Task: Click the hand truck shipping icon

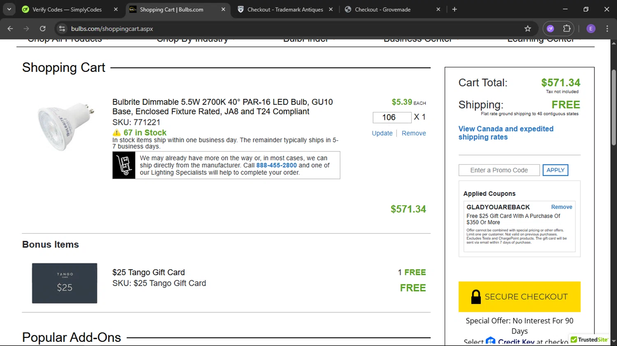Action: (x=124, y=165)
